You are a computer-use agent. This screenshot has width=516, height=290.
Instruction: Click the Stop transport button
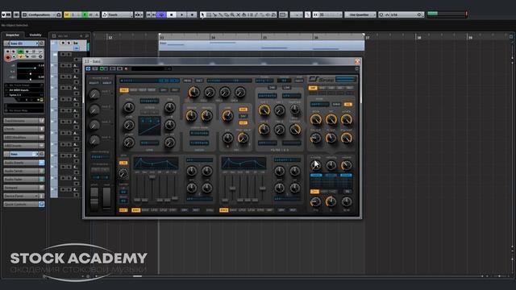tap(172, 14)
